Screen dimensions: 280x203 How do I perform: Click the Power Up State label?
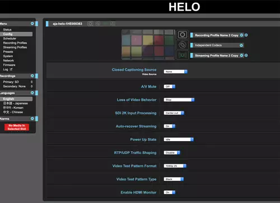coord(143,139)
